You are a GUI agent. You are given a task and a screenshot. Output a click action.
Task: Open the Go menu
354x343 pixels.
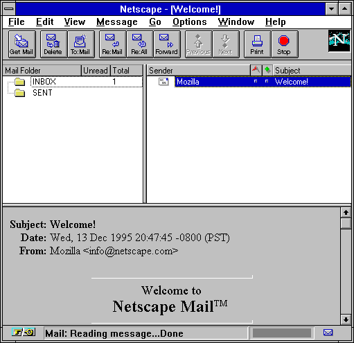click(155, 22)
